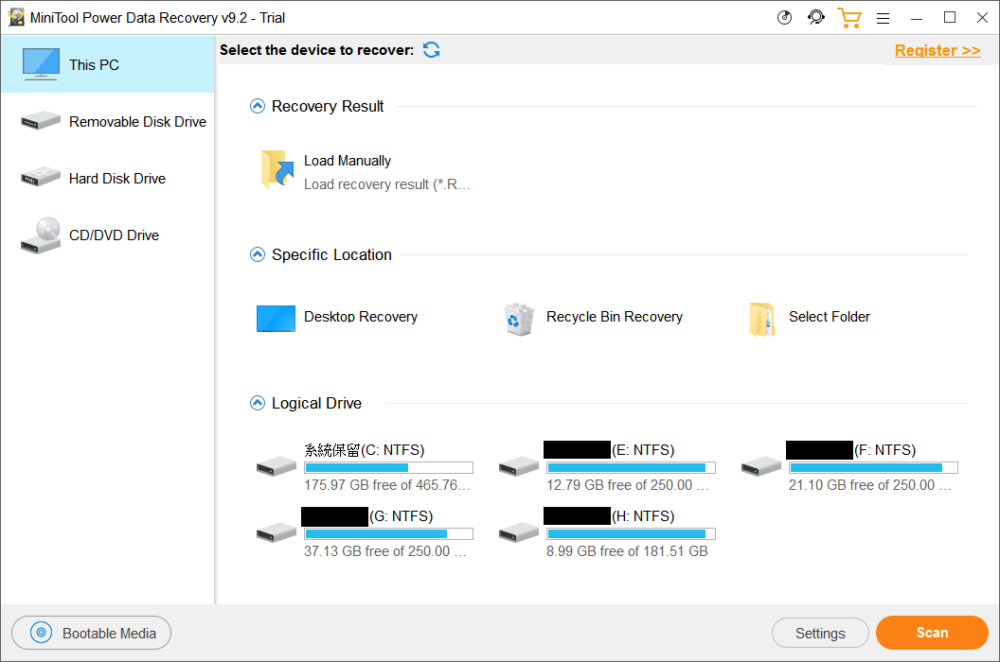Viewport: 1000px width, 662px height.
Task: Click the key/activation icon in title bar
Action: 784,18
